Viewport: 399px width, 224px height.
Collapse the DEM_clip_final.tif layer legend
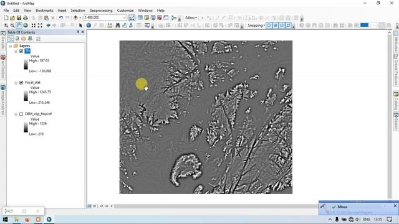16,114
